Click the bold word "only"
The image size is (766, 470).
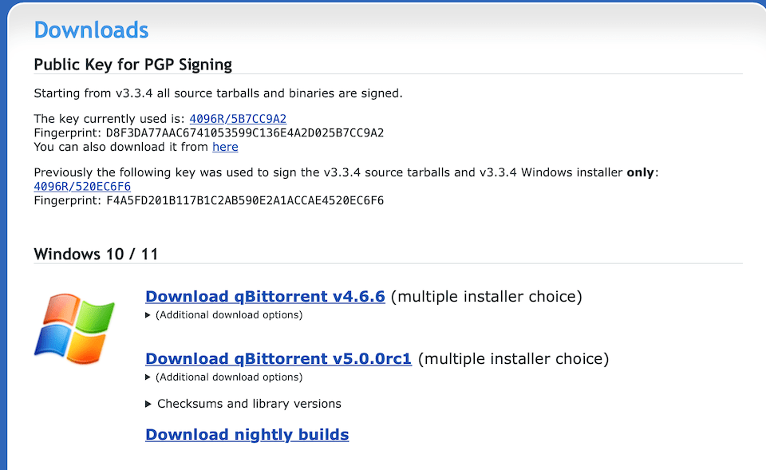tap(641, 172)
